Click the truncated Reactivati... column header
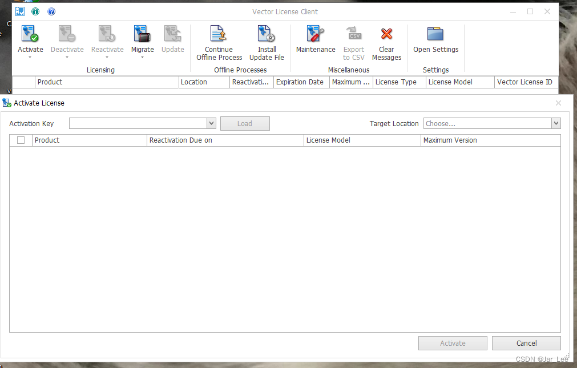 (x=252, y=82)
